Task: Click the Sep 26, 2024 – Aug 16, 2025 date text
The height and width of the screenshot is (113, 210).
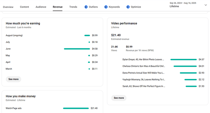Action: pos(183,3)
